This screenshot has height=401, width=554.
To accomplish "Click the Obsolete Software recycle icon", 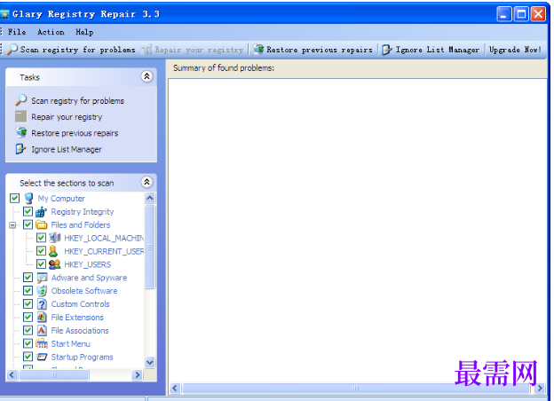I will (42, 291).
